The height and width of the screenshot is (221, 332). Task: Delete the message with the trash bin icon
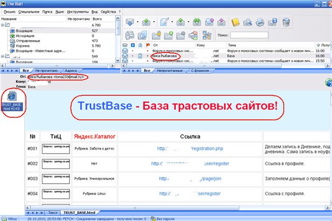[x=286, y=22]
